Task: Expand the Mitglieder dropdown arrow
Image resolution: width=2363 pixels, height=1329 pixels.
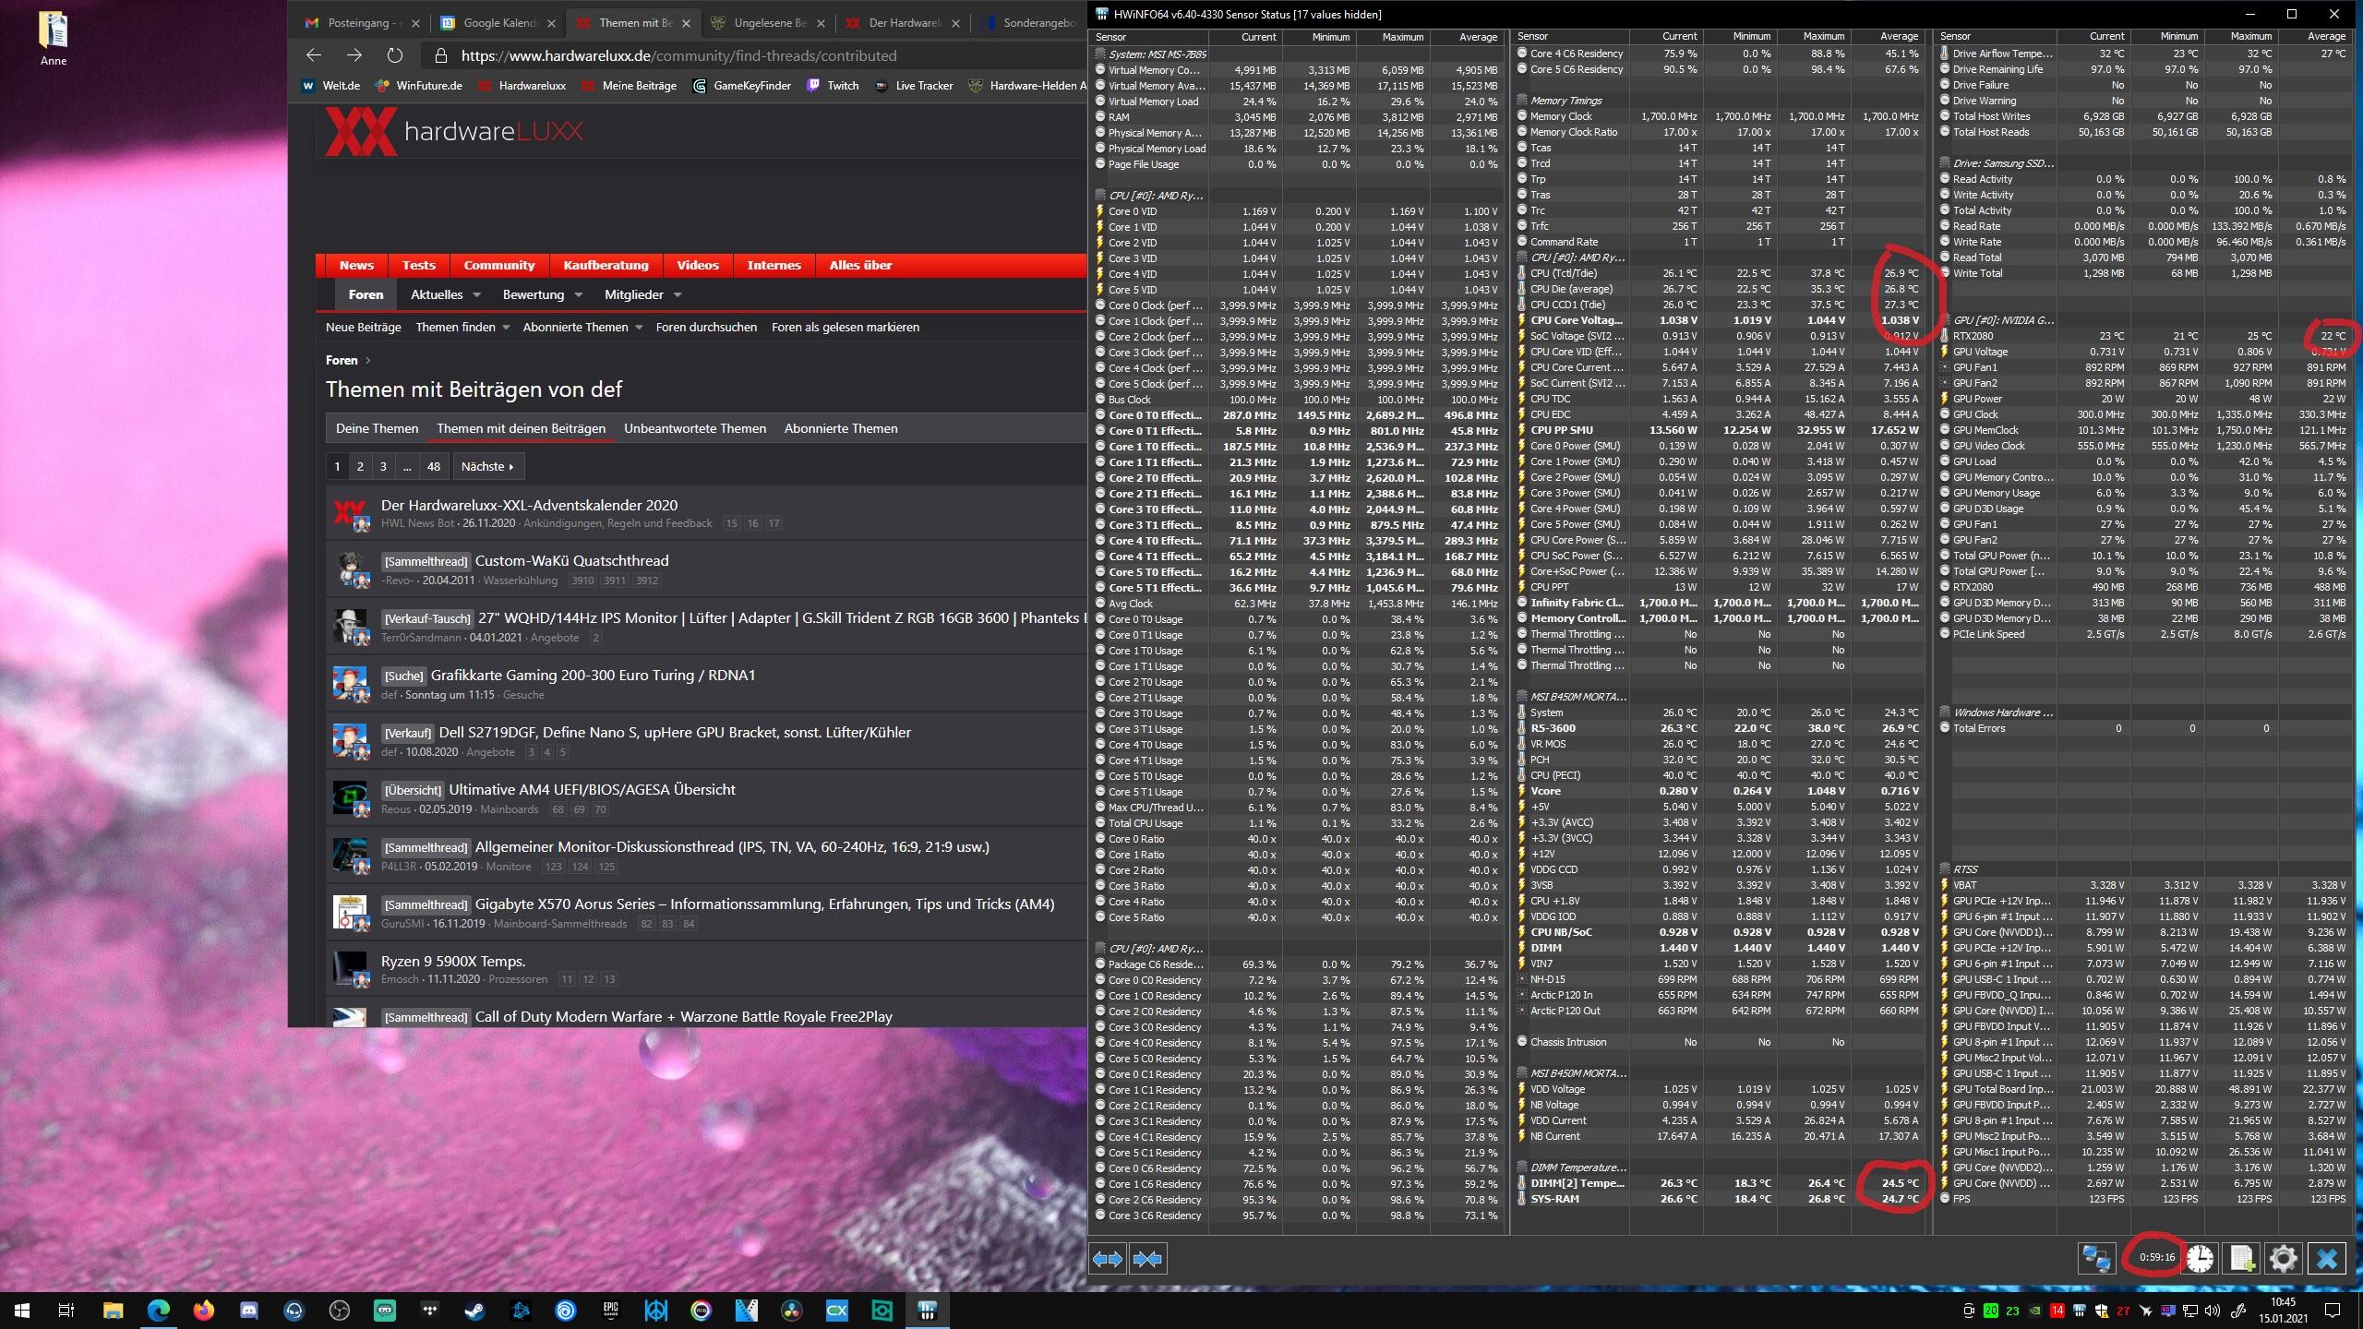Action: [678, 295]
